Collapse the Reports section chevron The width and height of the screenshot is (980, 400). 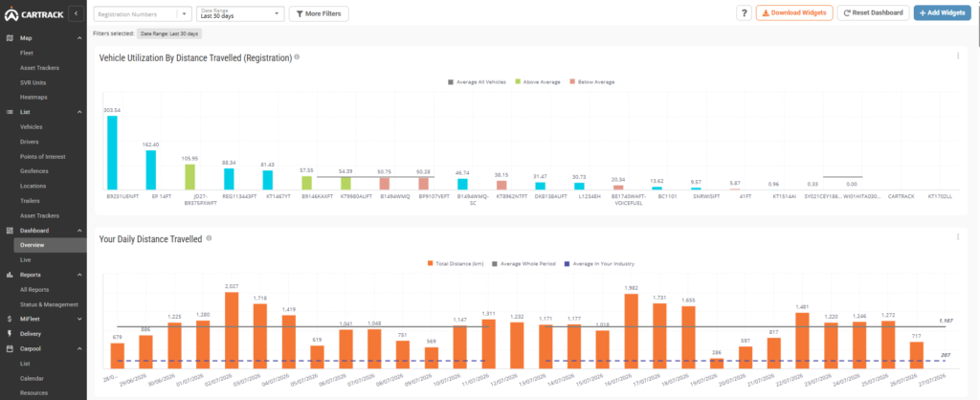pyautogui.click(x=79, y=275)
